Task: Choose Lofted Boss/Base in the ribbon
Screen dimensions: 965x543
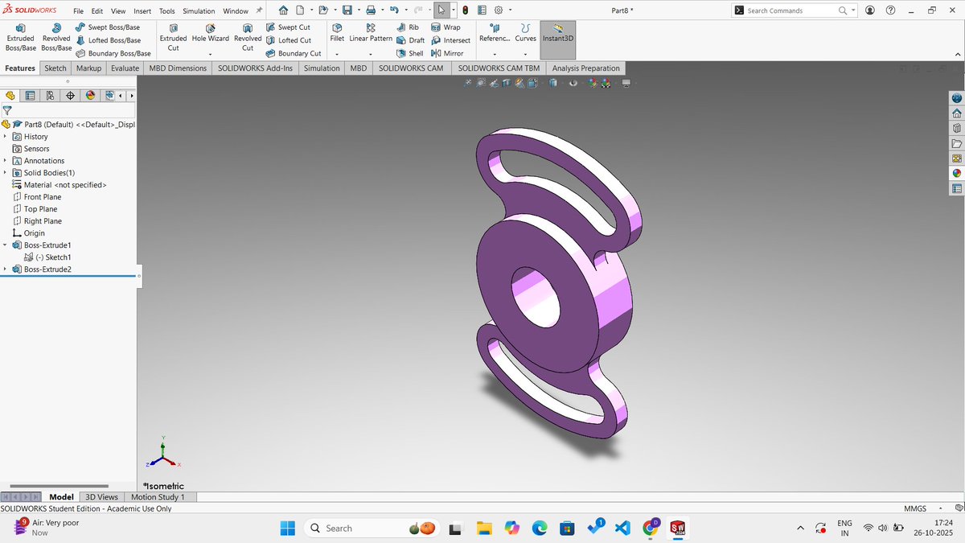Action: (107, 40)
